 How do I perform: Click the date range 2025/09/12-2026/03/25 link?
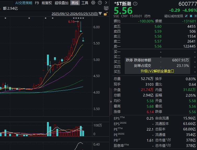75,14
